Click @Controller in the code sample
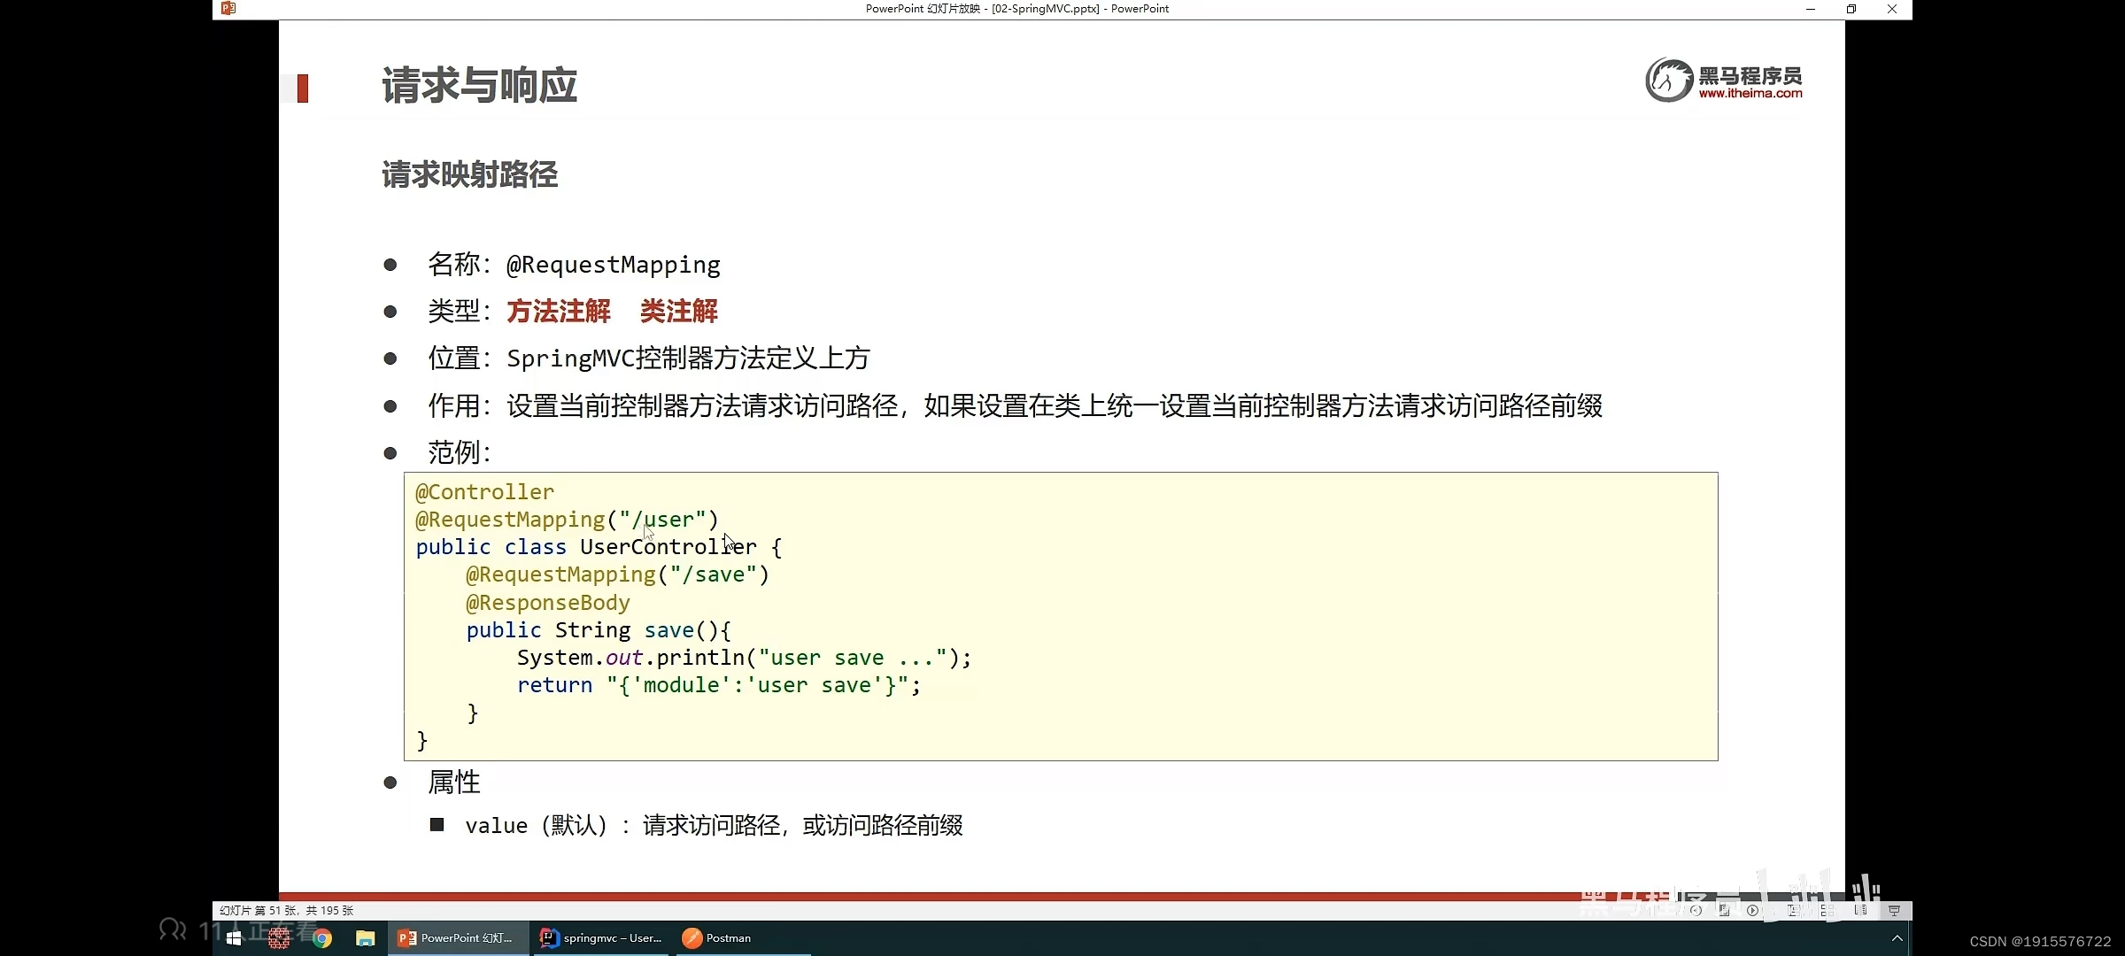The width and height of the screenshot is (2125, 956). [x=484, y=492]
